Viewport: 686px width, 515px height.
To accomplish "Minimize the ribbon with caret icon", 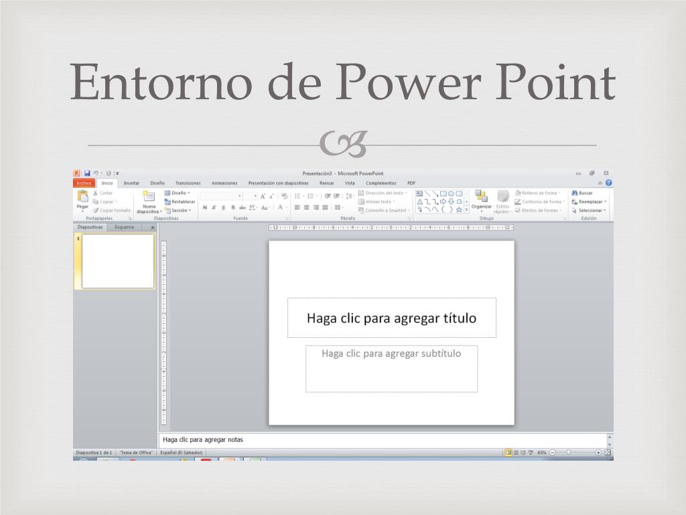I will (x=600, y=183).
